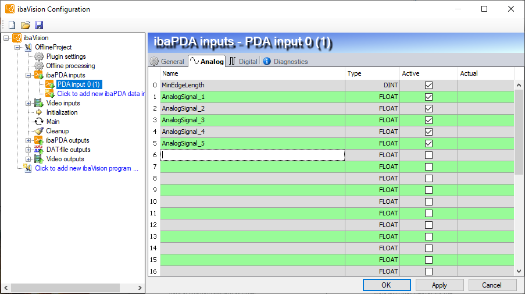The height and width of the screenshot is (294, 525).
Task: Uncheck Active for AnalogSignal_2
Action: [x=428, y=109]
